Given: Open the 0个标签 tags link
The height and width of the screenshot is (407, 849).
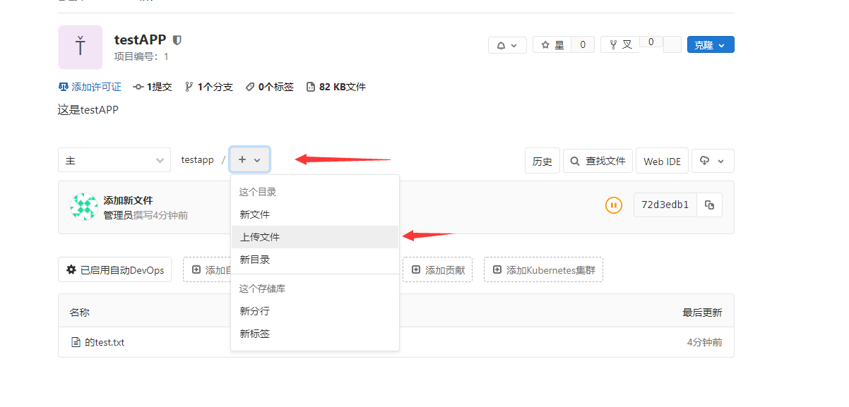Looking at the screenshot, I should 270,87.
